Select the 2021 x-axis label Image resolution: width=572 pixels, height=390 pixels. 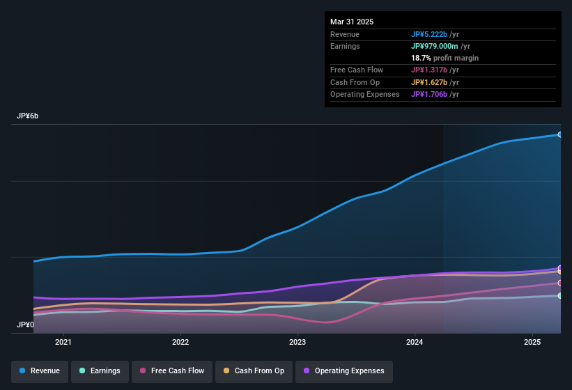click(x=63, y=342)
